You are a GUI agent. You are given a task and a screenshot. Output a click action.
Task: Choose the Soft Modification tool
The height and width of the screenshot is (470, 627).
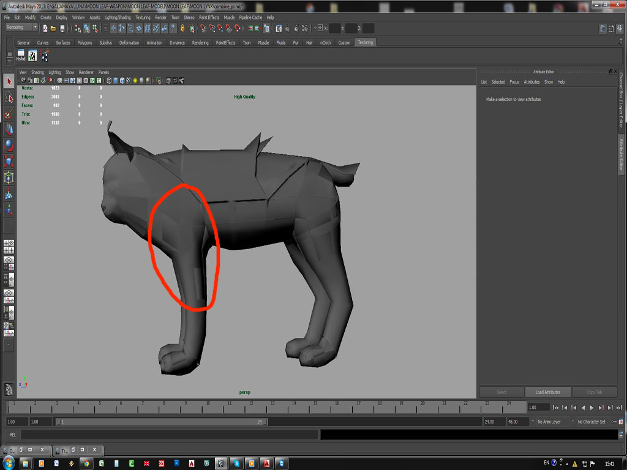[9, 194]
